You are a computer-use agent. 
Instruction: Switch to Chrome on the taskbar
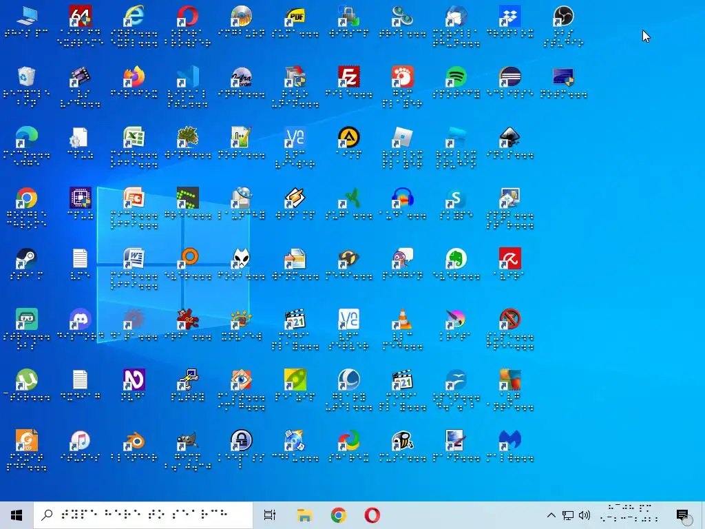tap(338, 515)
